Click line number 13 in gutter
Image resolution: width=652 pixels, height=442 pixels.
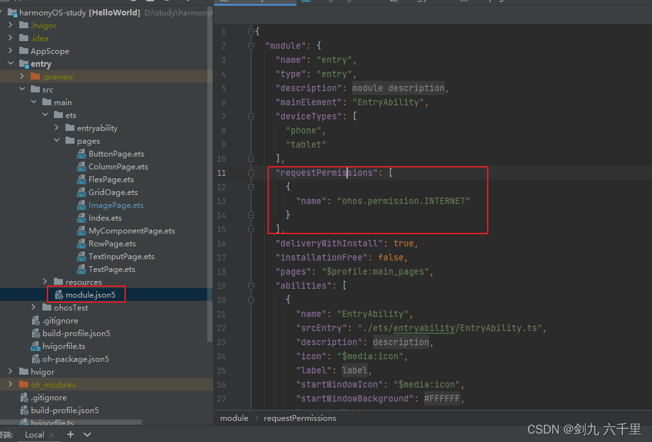(221, 201)
